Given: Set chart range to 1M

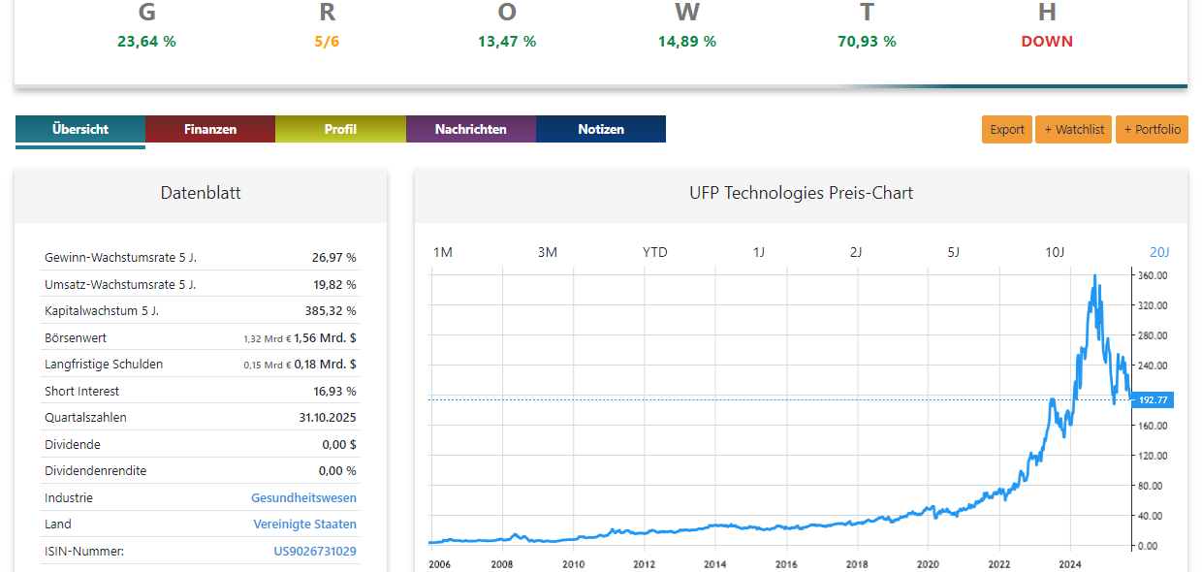Looking at the screenshot, I should (443, 252).
